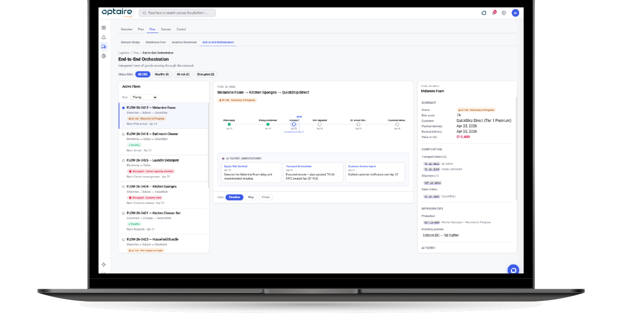Open the Transport Orchestrator annotation
Image resolution: width=619 pixels, height=334 pixels.
click(x=313, y=172)
